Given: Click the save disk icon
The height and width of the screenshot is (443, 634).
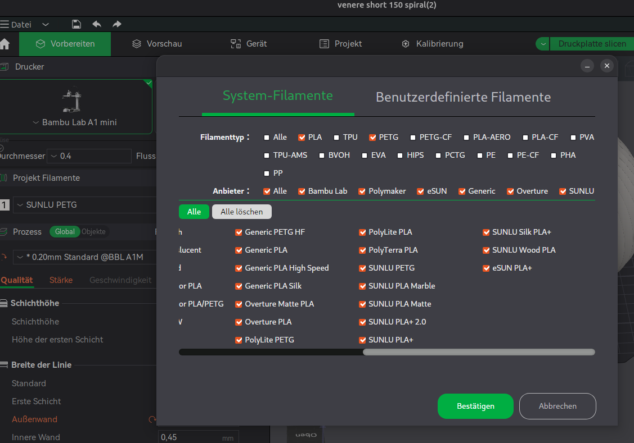Looking at the screenshot, I should [x=76, y=24].
